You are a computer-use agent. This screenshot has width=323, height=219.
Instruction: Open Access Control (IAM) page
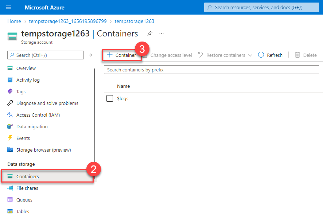tap(38, 115)
